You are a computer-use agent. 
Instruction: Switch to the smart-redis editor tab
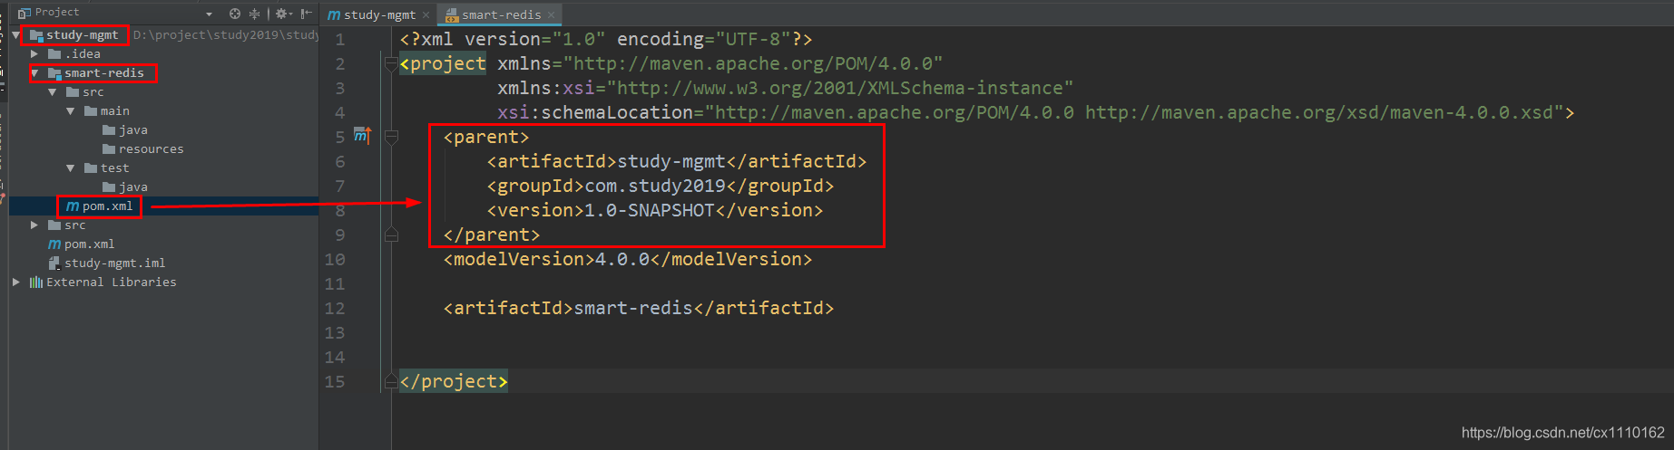point(501,14)
